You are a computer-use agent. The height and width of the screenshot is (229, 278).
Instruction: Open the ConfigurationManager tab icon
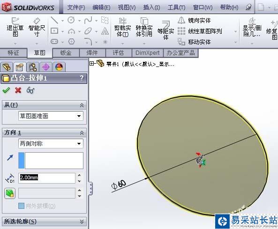(x=33, y=67)
